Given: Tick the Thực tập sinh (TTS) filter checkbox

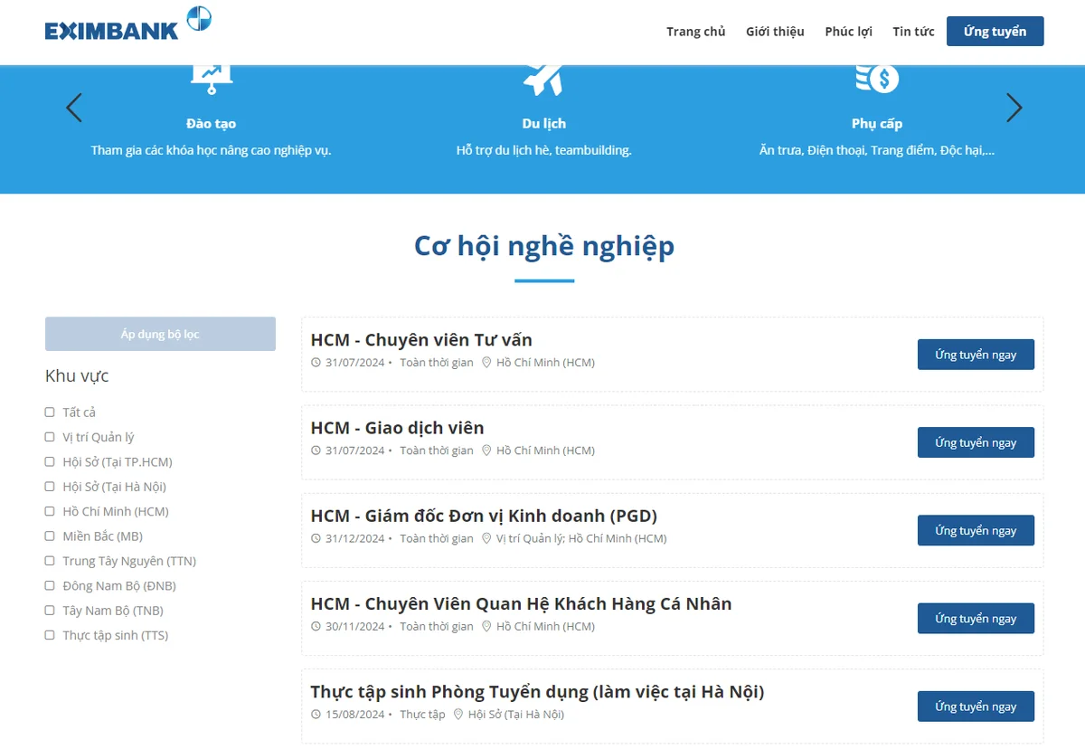Looking at the screenshot, I should coord(50,635).
